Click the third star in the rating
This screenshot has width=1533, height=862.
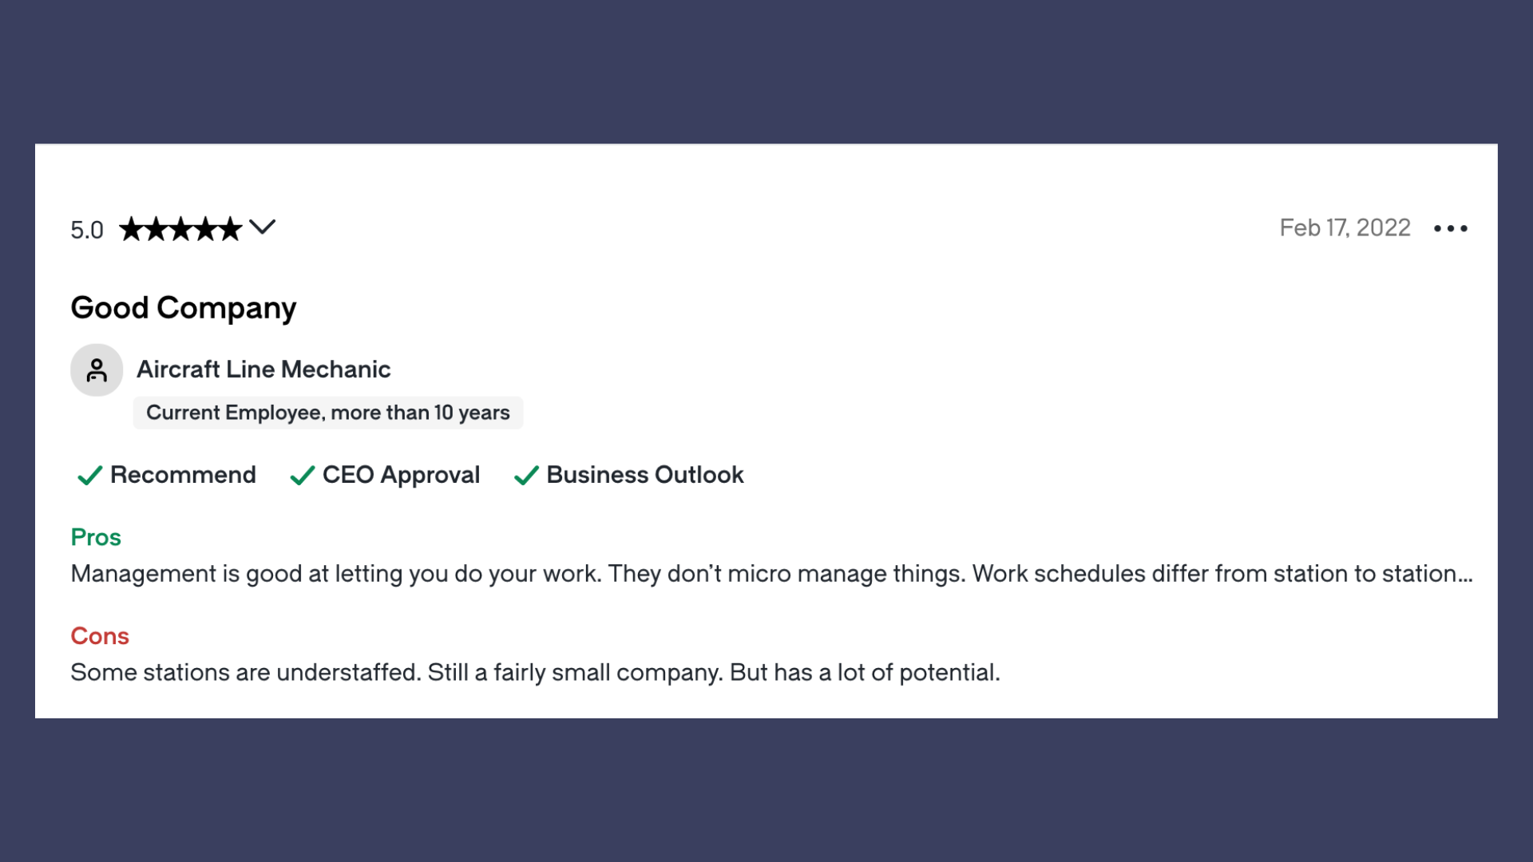point(180,230)
